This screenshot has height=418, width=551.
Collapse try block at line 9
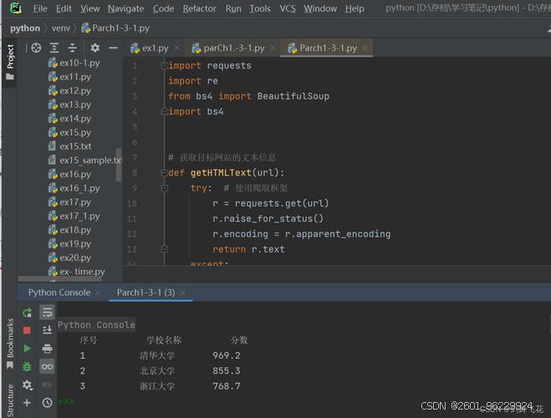(164, 188)
